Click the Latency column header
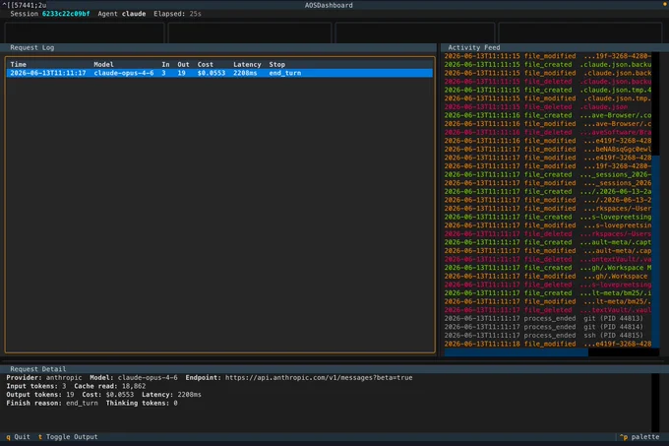This screenshot has height=446, width=669. (247, 64)
